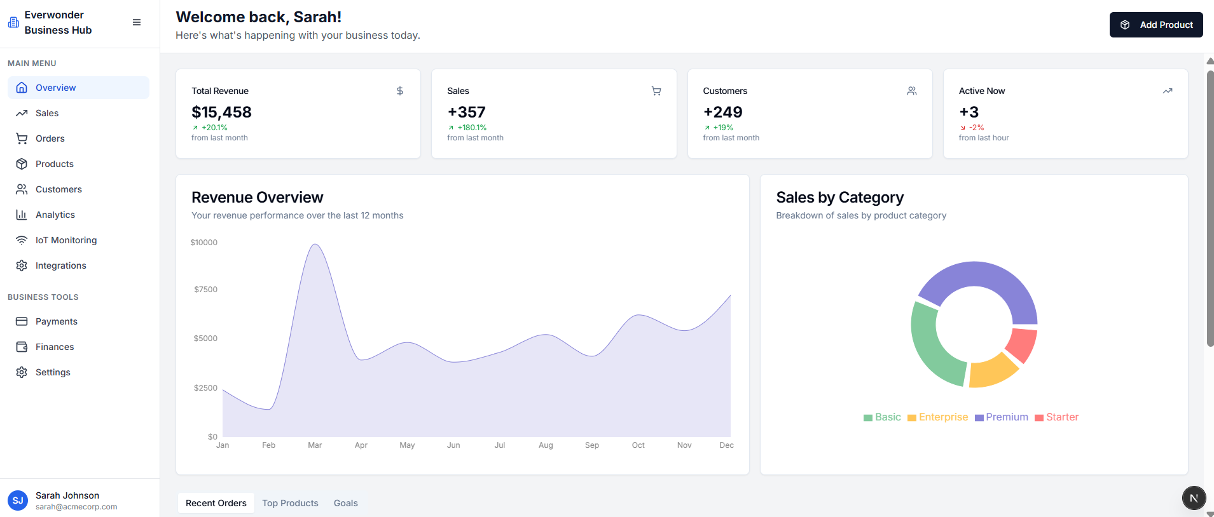Click the Orders shopping cart icon
This screenshot has width=1214, height=517.
point(22,138)
